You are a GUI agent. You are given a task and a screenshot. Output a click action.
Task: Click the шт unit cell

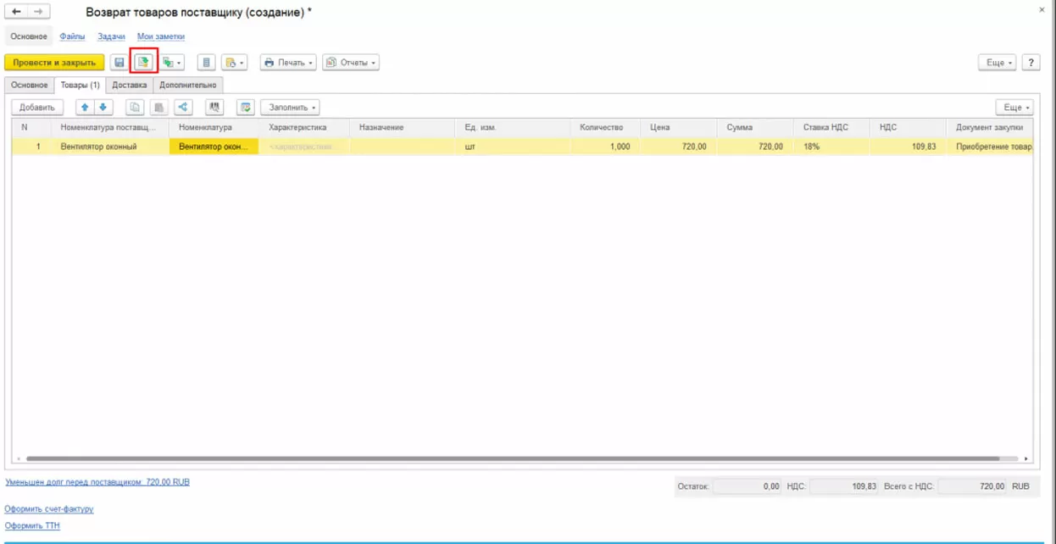(514, 147)
